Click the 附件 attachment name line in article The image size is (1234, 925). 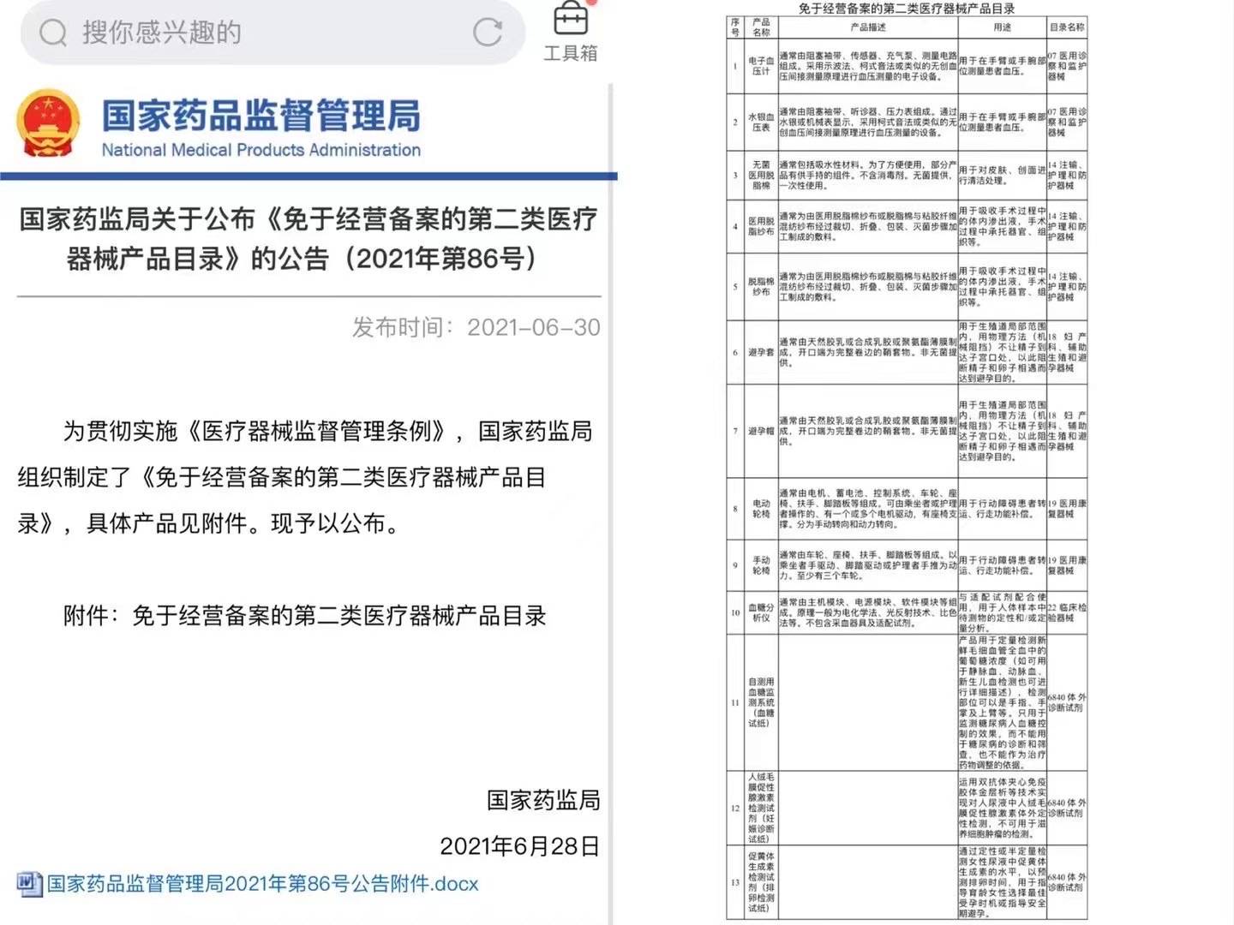tap(305, 616)
